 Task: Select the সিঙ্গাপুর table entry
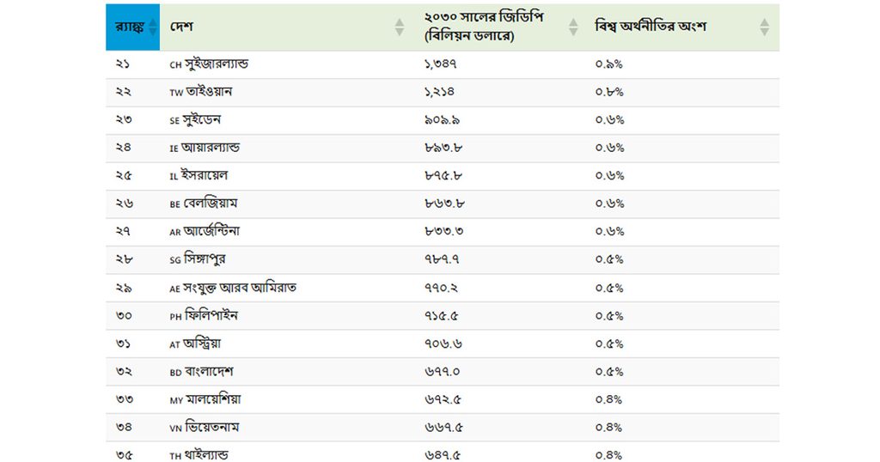(x=205, y=259)
